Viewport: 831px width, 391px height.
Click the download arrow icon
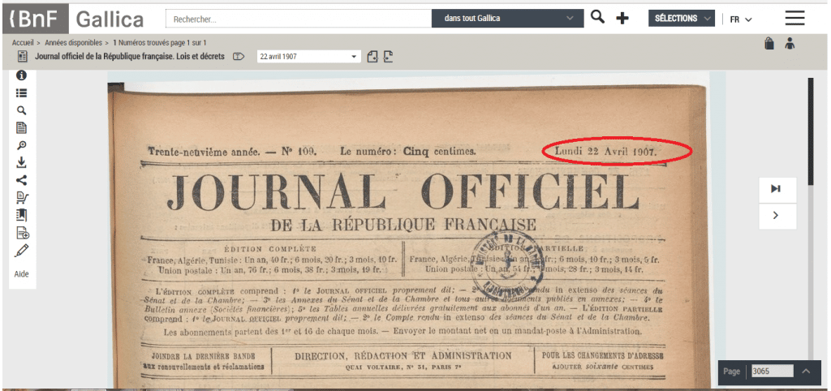coord(22,163)
